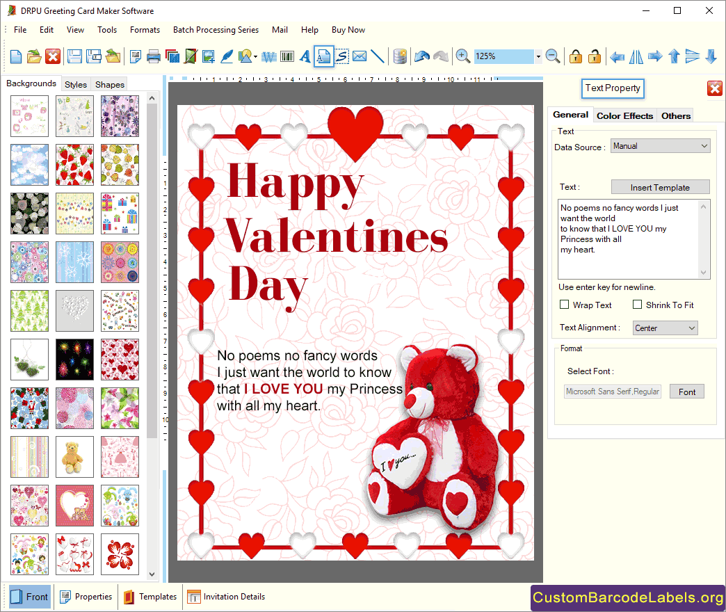Select the green trees background thumbnail
The image size is (726, 612).
coord(29,311)
